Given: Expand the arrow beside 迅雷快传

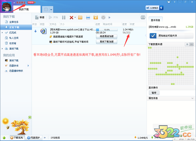Looking at the screenshot, I should tap(28, 66).
